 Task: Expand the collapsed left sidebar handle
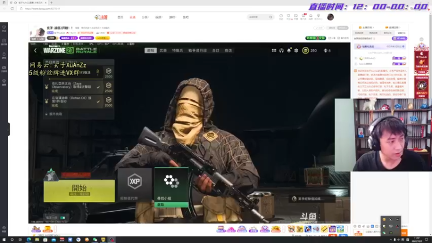[x=9, y=129]
